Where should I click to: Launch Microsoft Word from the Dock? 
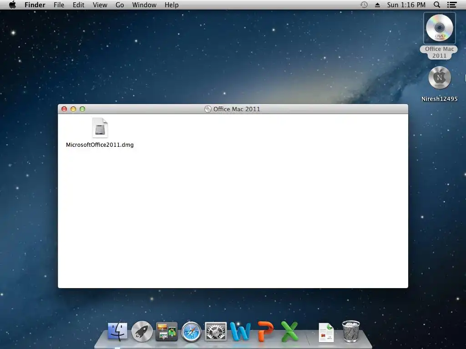[240, 331]
